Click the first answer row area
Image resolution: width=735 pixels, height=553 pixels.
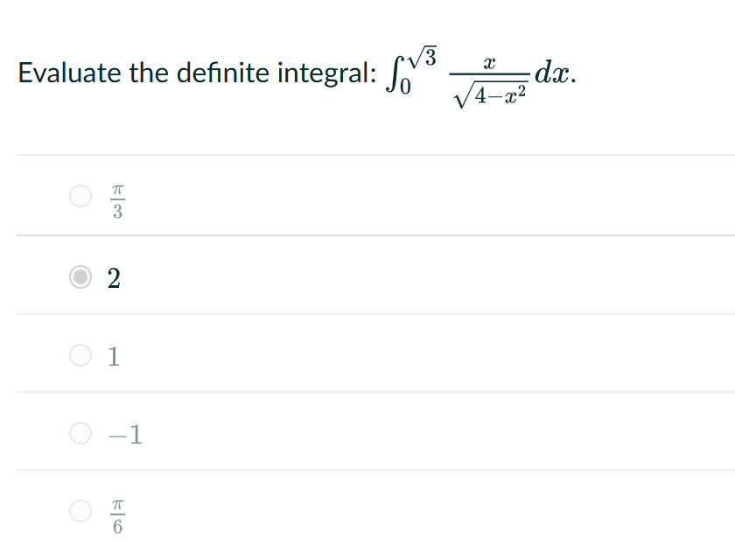(350, 196)
